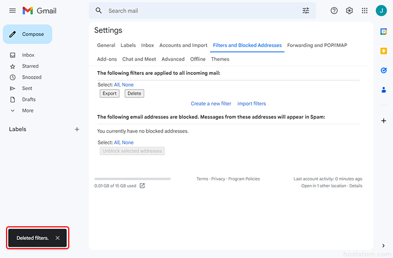Open the Settings gear icon
The image size is (393, 258).
coord(349,11)
